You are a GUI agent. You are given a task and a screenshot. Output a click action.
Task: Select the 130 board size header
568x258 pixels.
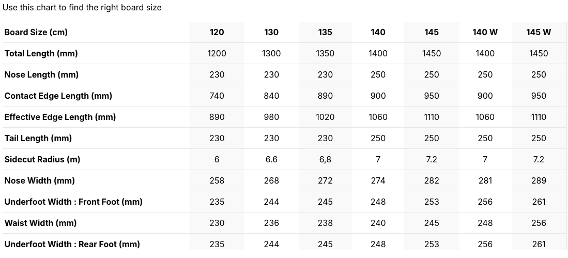coord(271,32)
